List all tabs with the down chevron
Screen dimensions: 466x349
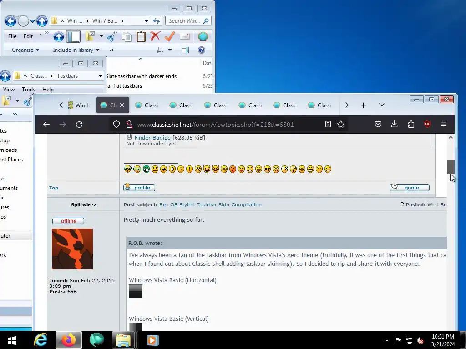click(382, 105)
